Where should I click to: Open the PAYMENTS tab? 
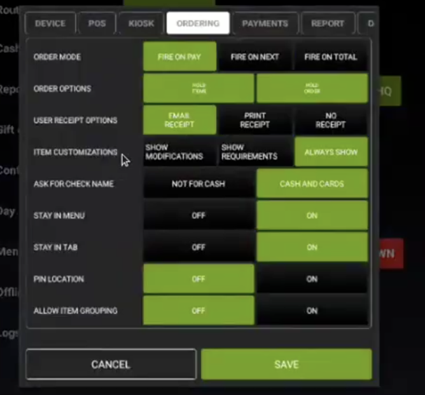pos(265,23)
